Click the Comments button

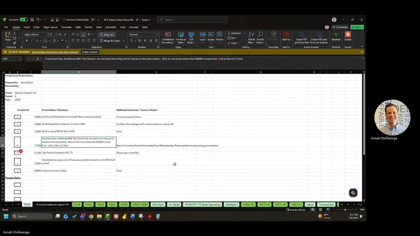click(x=340, y=27)
